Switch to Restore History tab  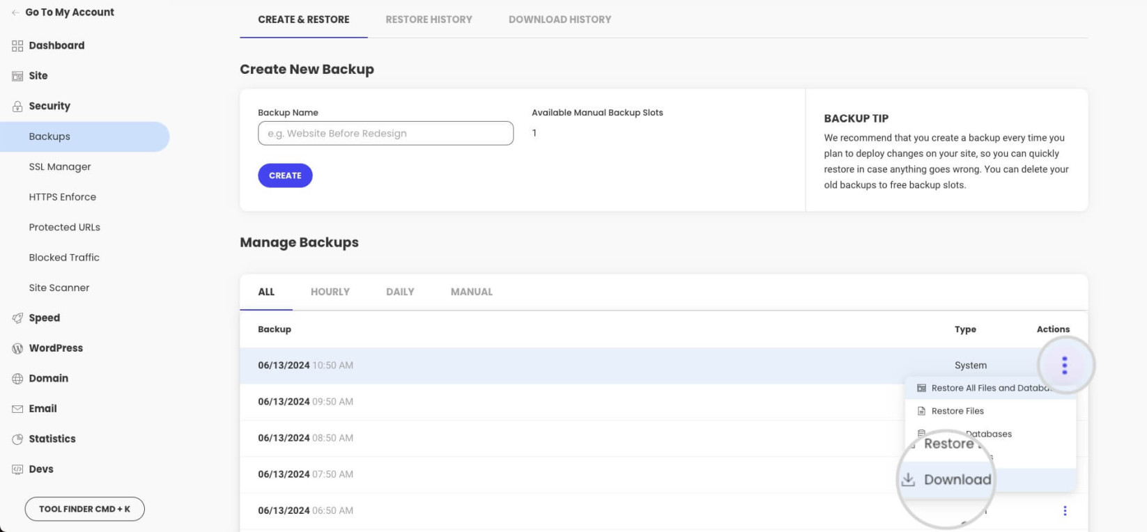coord(429,19)
